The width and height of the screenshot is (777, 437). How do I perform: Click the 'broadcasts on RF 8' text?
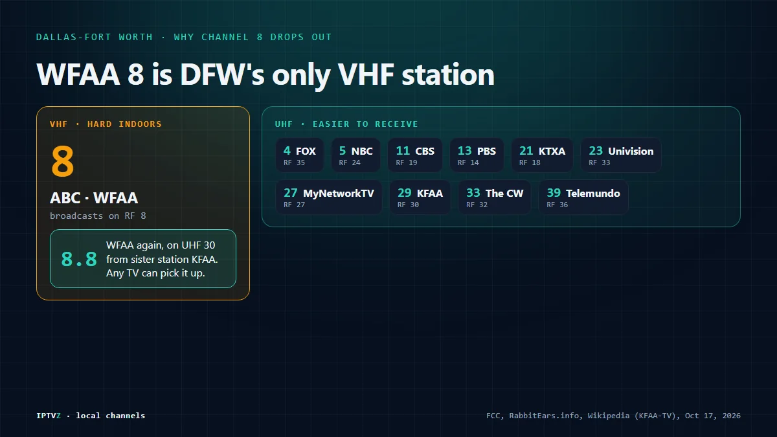(x=98, y=216)
